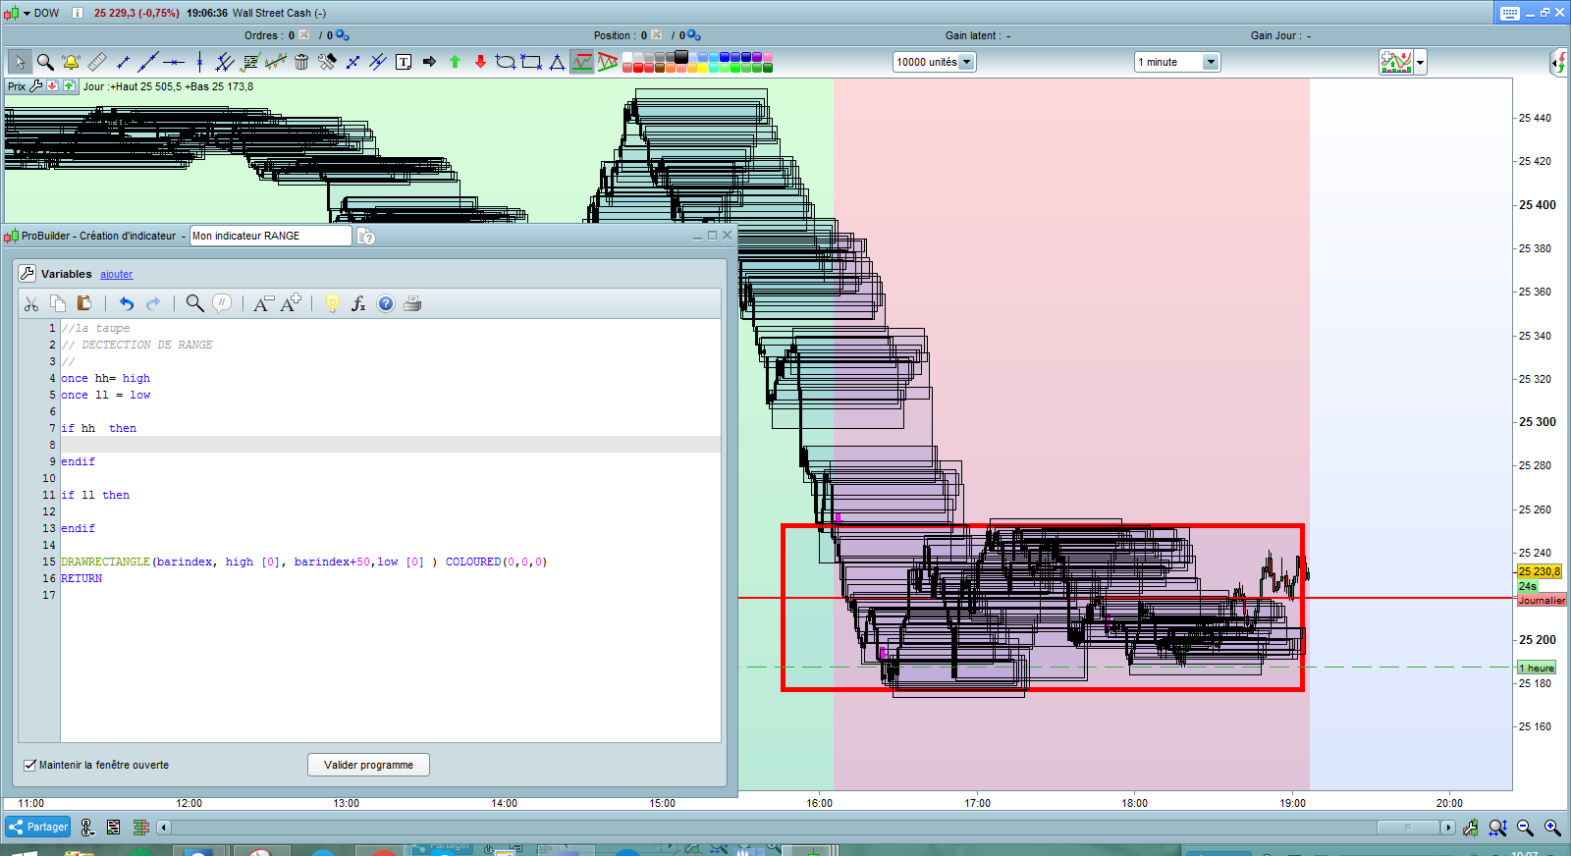Click the 'Valider programme' button

368,765
